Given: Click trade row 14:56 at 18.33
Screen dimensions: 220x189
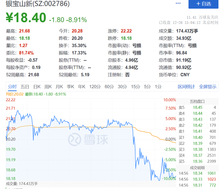Looking at the screenshot, I should (197, 179).
